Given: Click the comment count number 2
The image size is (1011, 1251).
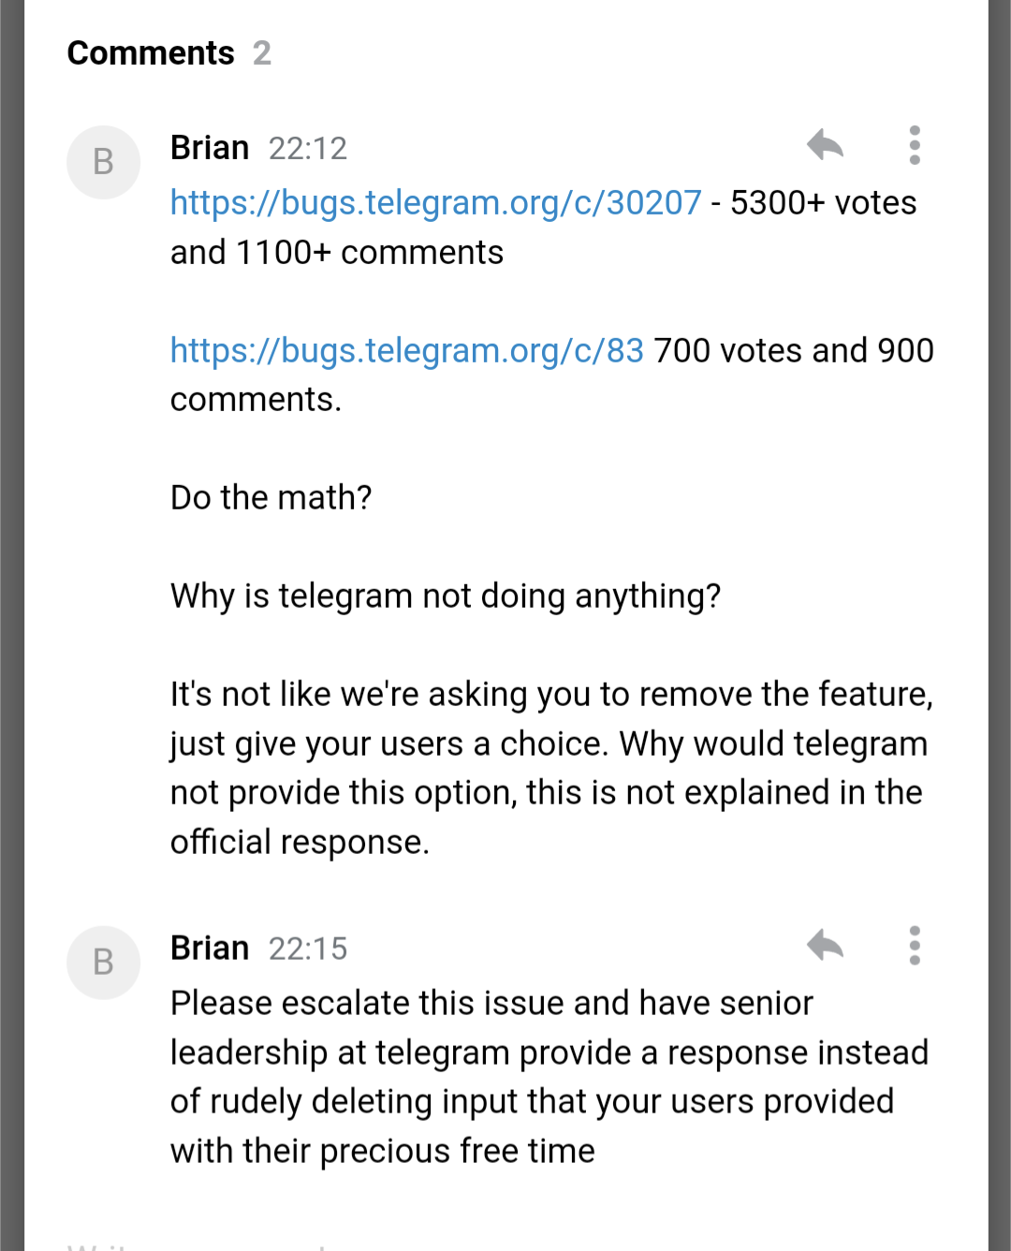Looking at the screenshot, I should tap(262, 53).
